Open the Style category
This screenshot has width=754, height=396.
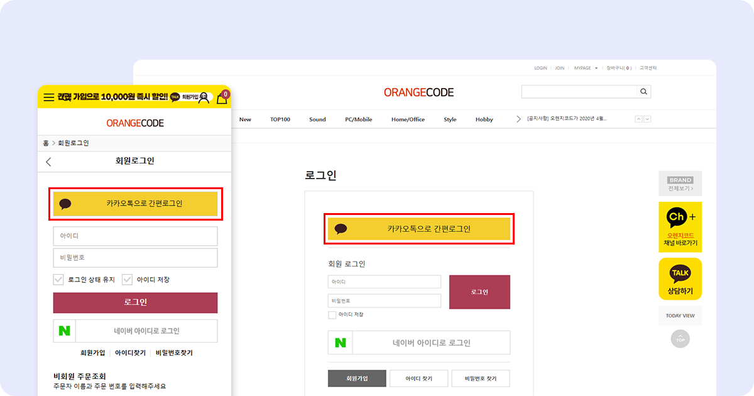click(x=450, y=119)
